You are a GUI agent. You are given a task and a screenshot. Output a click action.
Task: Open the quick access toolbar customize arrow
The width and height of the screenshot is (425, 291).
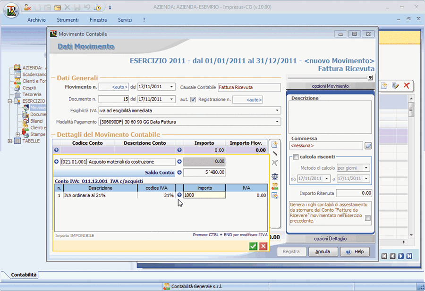[110, 8]
